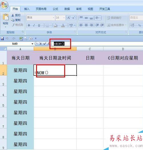The image size is (143, 150).
Task: Launch Clipboard (剪贴板) pane dialog
Action: click(x=23, y=32)
